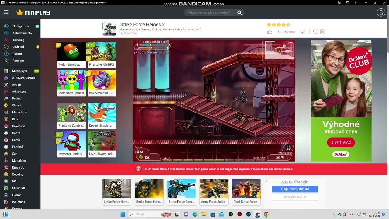The image size is (389, 219).
Task: Click the Achievements sidebar icon
Action: coord(6,33)
